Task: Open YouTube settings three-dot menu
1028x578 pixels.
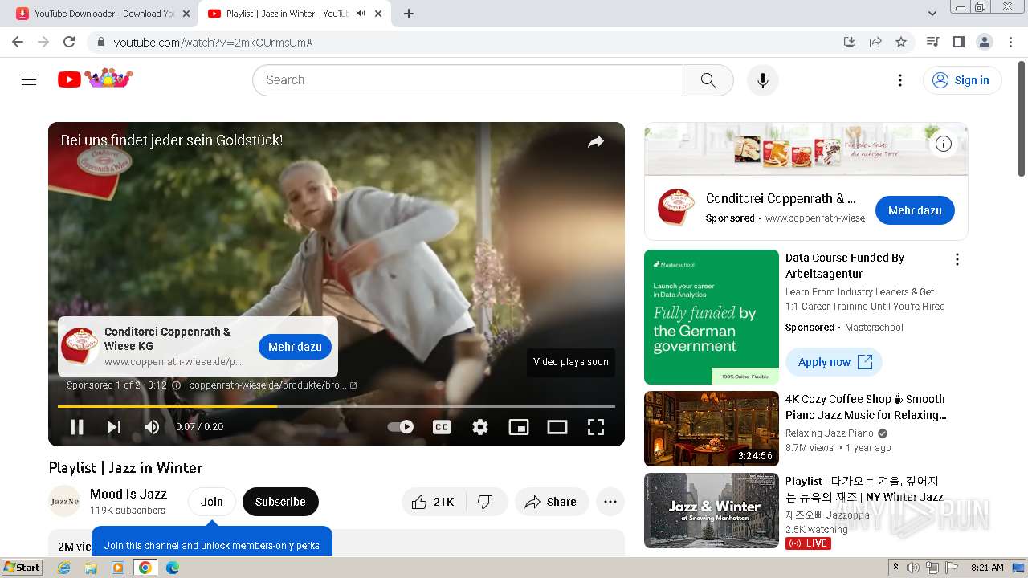Action: pyautogui.click(x=900, y=80)
